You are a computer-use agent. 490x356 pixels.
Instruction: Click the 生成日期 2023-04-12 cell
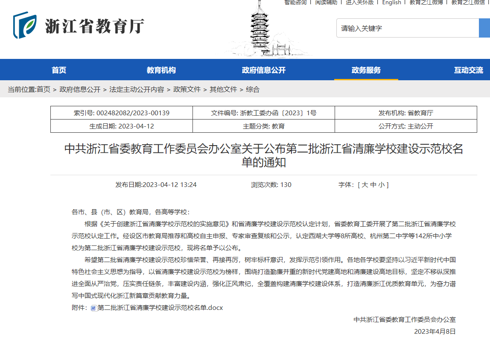pos(122,126)
